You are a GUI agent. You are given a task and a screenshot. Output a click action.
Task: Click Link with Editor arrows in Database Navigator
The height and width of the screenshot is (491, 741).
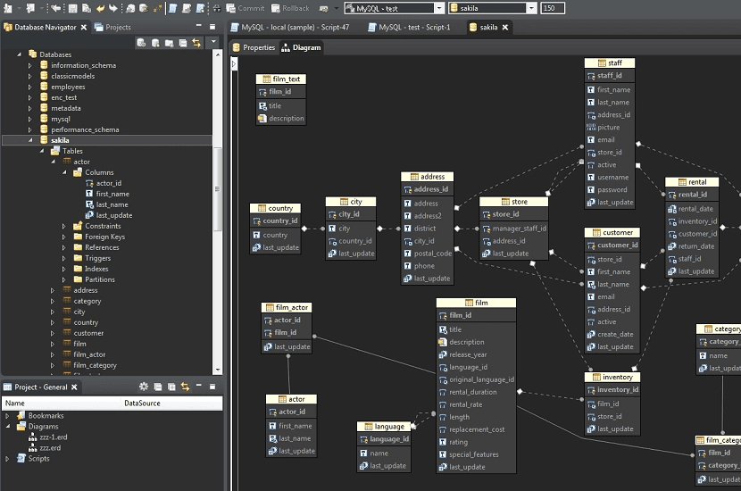pyautogui.click(x=196, y=43)
